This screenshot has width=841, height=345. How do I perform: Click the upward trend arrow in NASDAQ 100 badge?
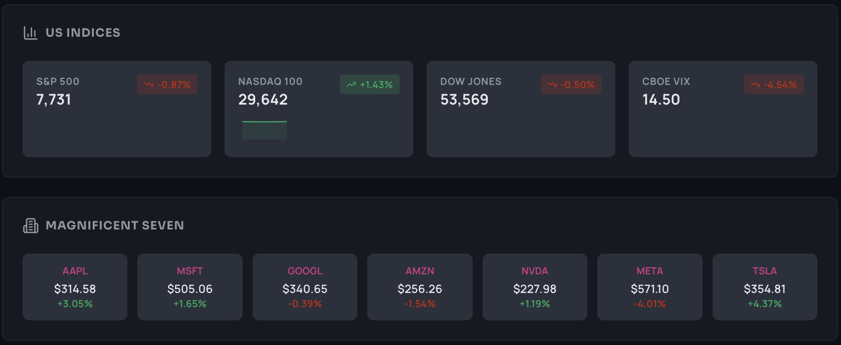[351, 85]
